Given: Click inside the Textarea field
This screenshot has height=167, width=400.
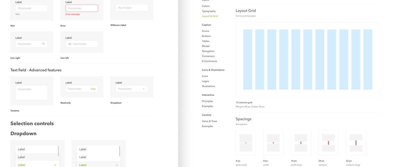Looking at the screenshot, I should click(32, 93).
